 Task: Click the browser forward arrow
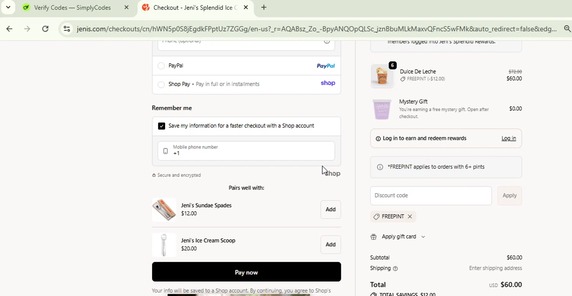[x=27, y=29]
